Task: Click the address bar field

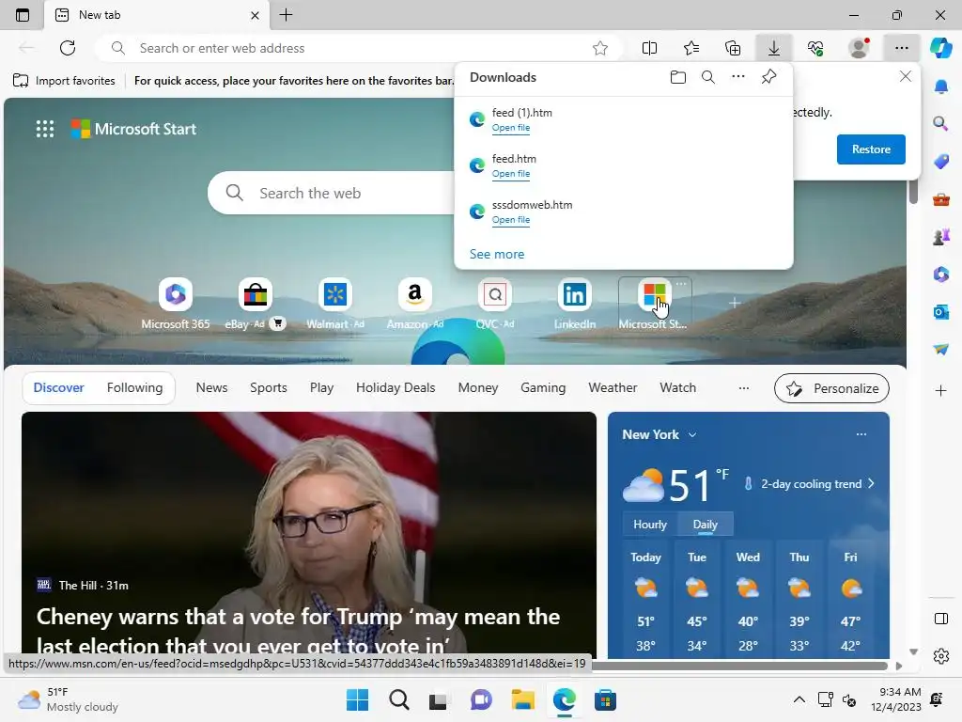Action: 358,48
